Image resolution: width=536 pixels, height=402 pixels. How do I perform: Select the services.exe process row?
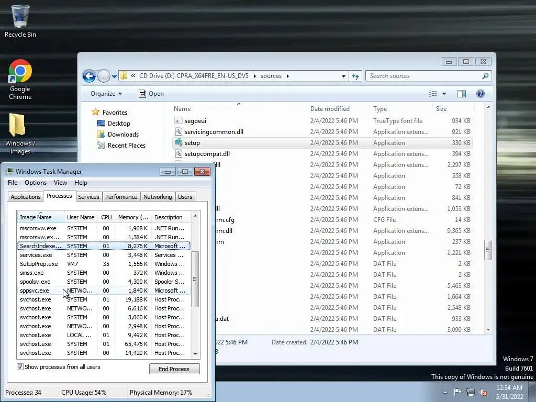click(x=104, y=255)
